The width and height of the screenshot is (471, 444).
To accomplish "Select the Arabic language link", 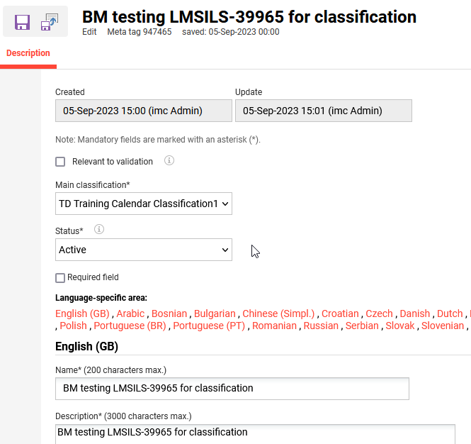I will click(130, 313).
